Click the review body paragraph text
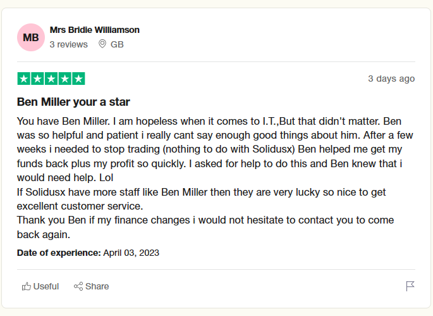 [215, 178]
